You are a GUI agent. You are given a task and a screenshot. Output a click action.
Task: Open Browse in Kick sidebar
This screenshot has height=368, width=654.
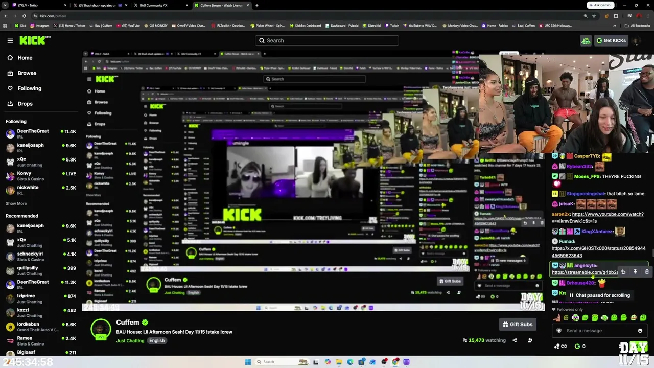pos(27,73)
